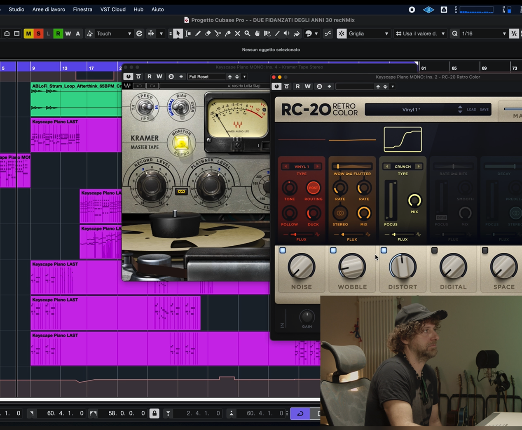Select the Draw pencil tool

pyautogui.click(x=198, y=34)
